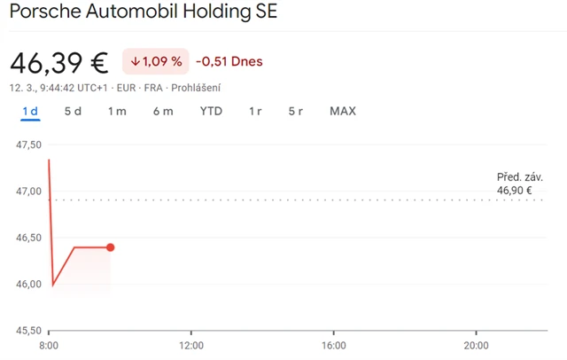This screenshot has height=360, width=567.
Task: Click the red down-arrow icon in percent badge
Action: point(135,62)
